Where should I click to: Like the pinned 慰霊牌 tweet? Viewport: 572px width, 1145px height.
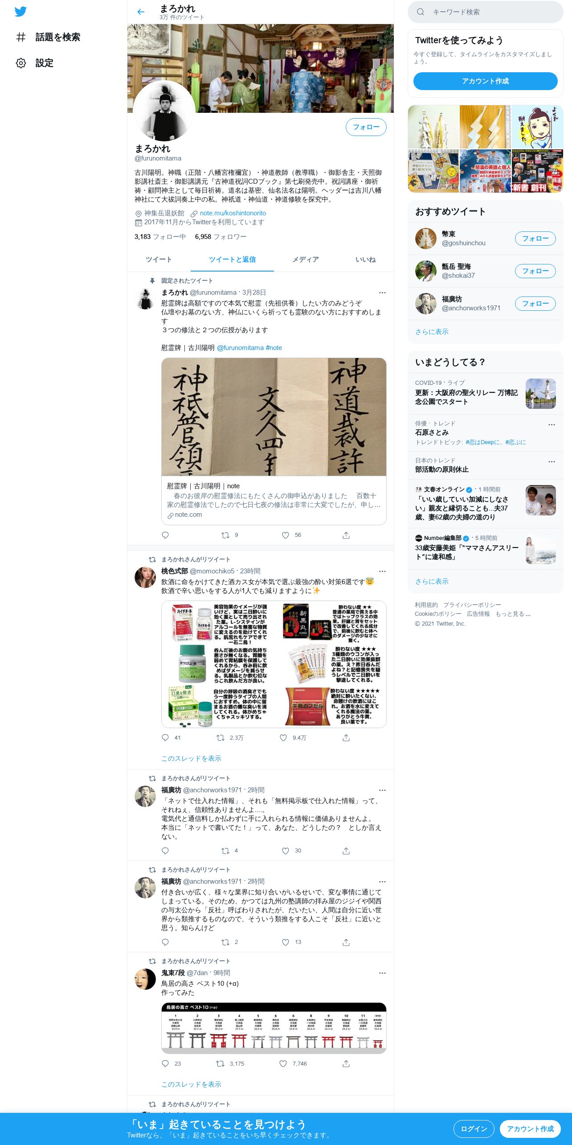(x=286, y=535)
